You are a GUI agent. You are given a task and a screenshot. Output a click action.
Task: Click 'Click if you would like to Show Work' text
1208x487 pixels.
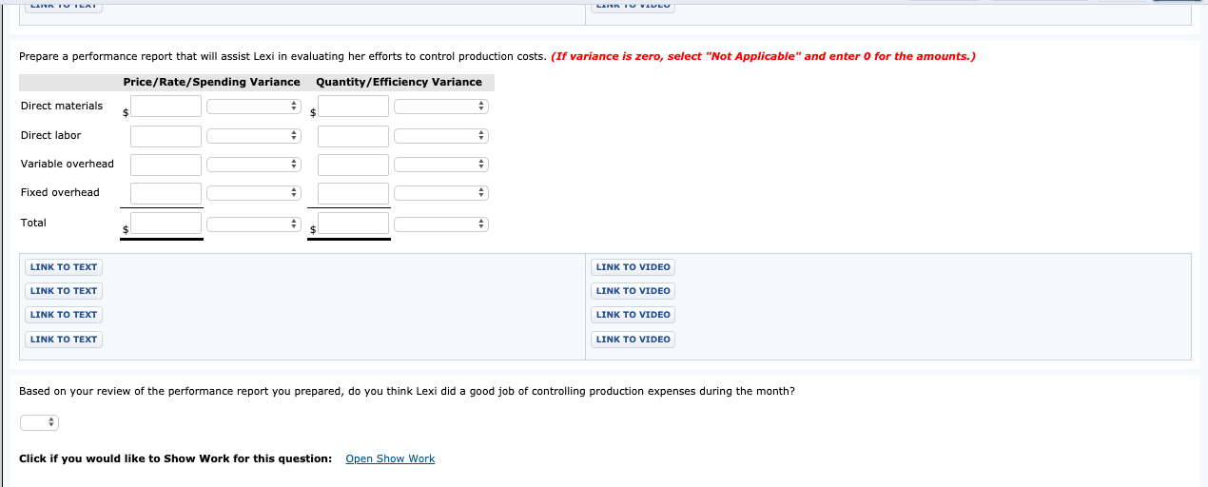175,458
